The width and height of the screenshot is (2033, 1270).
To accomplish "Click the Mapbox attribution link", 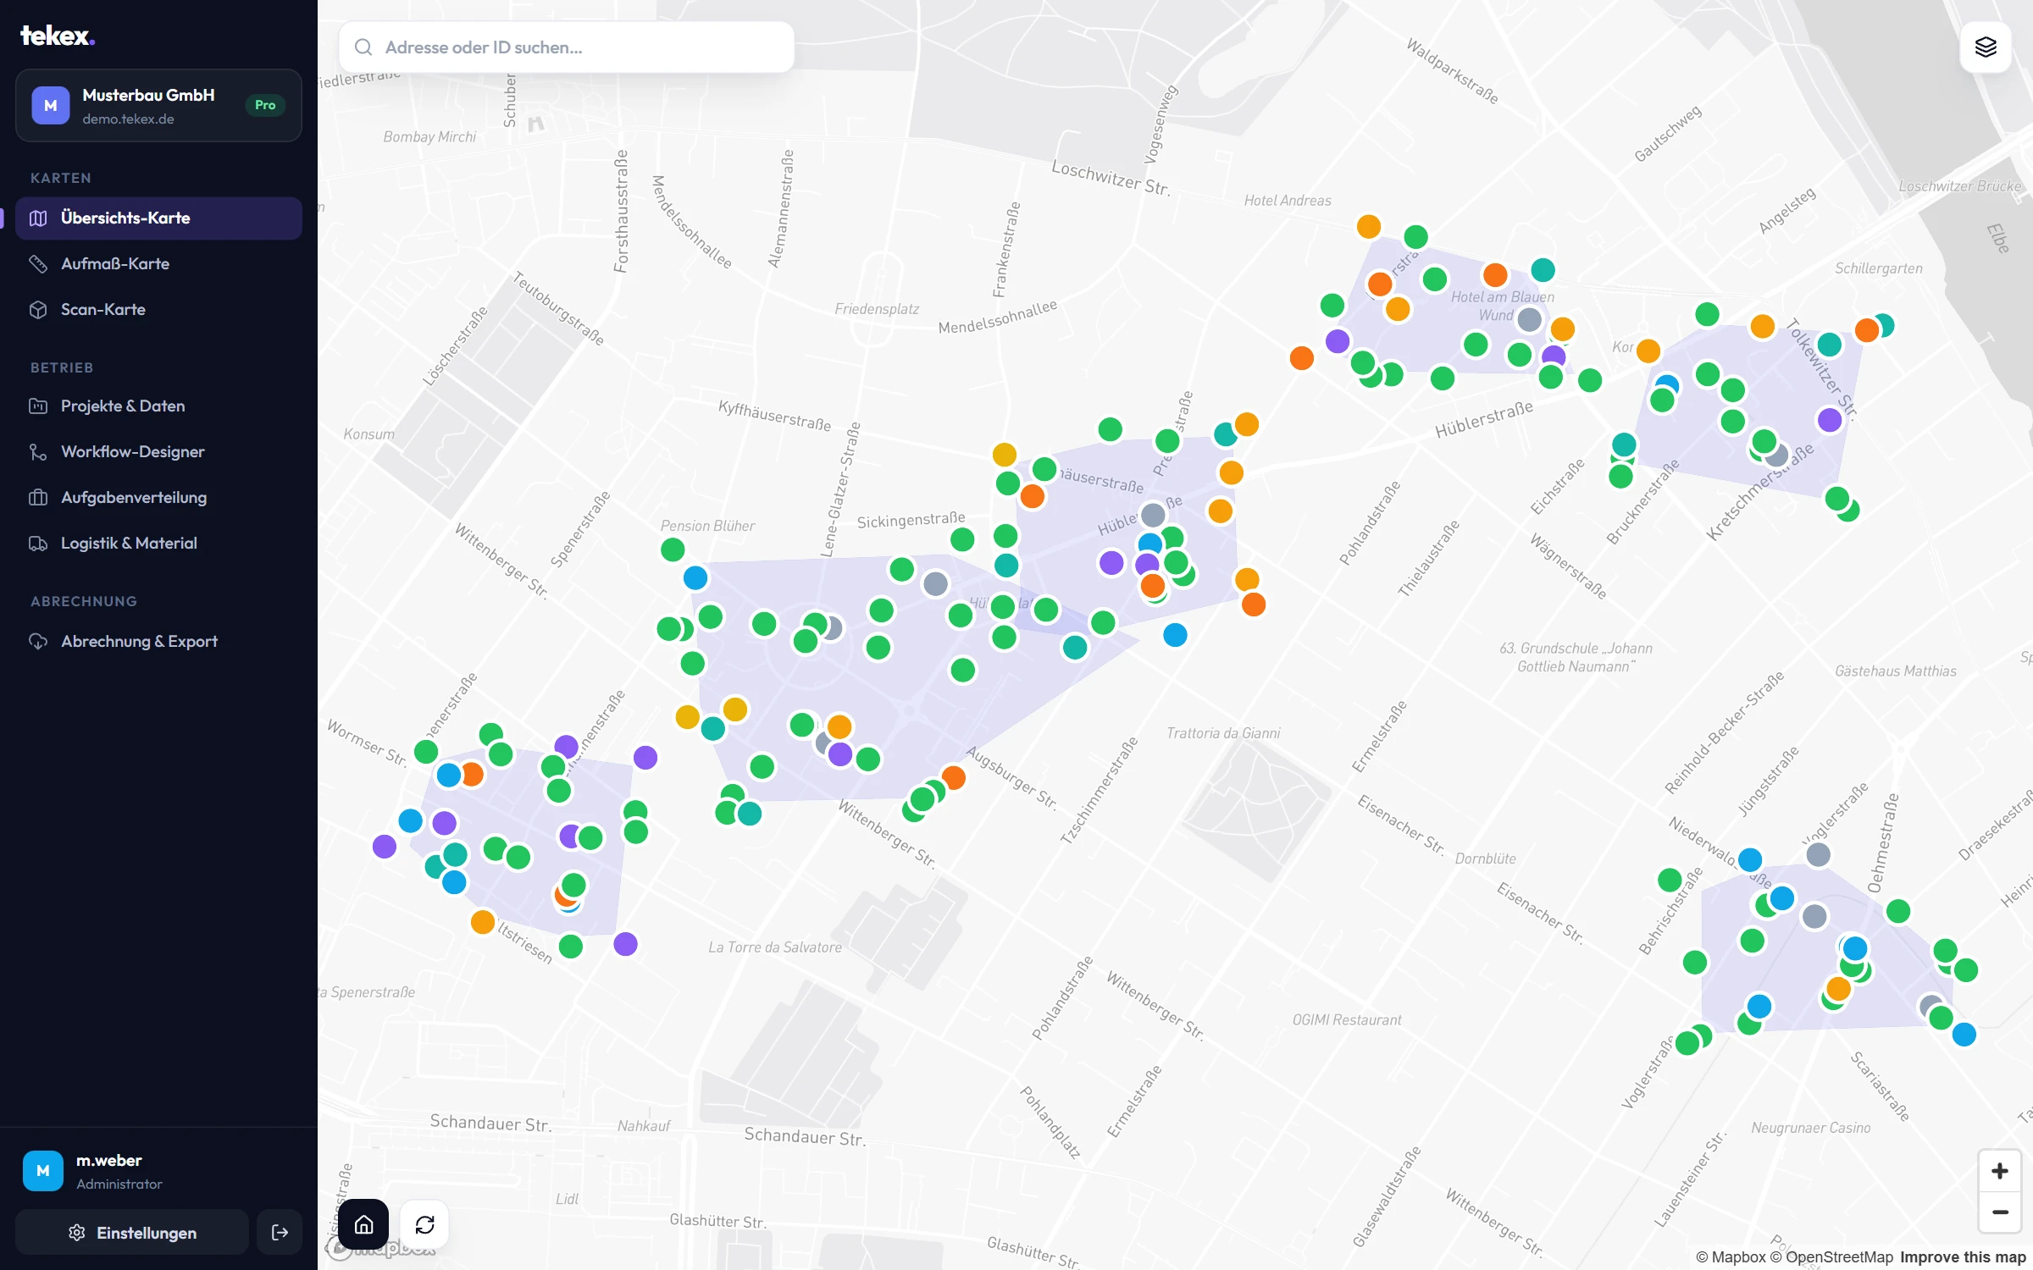I will (x=1731, y=1257).
